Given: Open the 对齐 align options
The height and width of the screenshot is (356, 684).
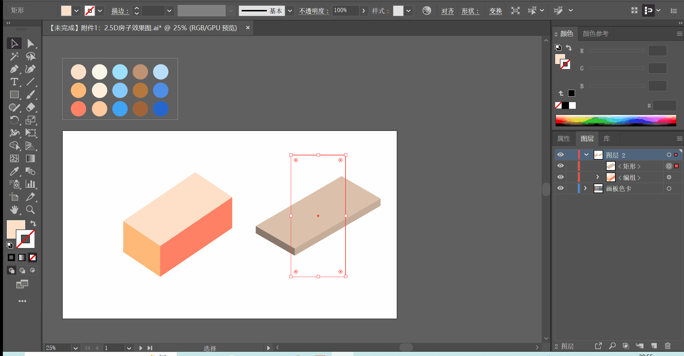Looking at the screenshot, I should [x=447, y=11].
